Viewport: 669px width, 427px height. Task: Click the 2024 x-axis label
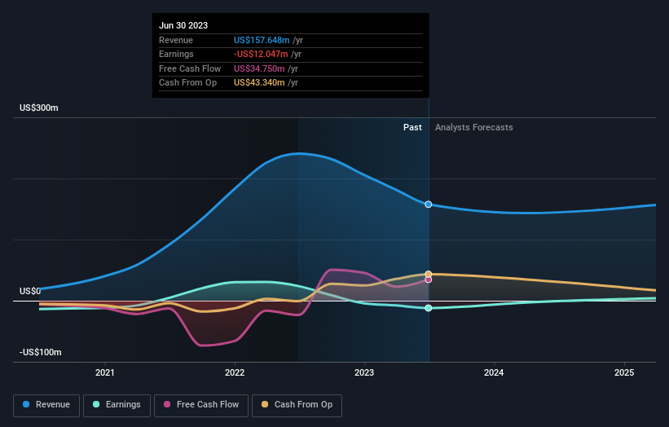pos(494,373)
